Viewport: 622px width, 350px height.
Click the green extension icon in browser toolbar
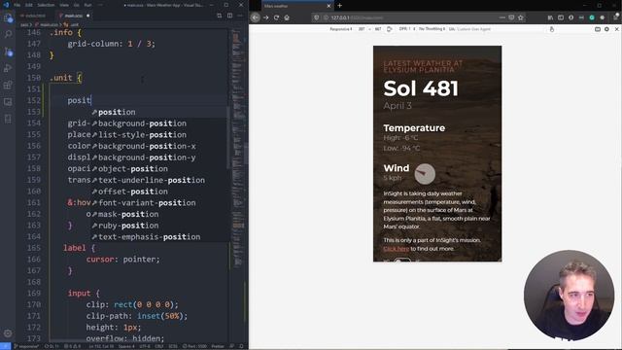point(592,17)
